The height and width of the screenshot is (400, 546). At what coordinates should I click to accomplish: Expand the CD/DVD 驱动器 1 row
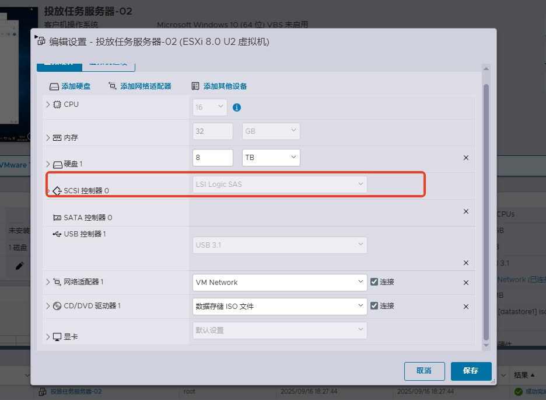pyautogui.click(x=48, y=306)
